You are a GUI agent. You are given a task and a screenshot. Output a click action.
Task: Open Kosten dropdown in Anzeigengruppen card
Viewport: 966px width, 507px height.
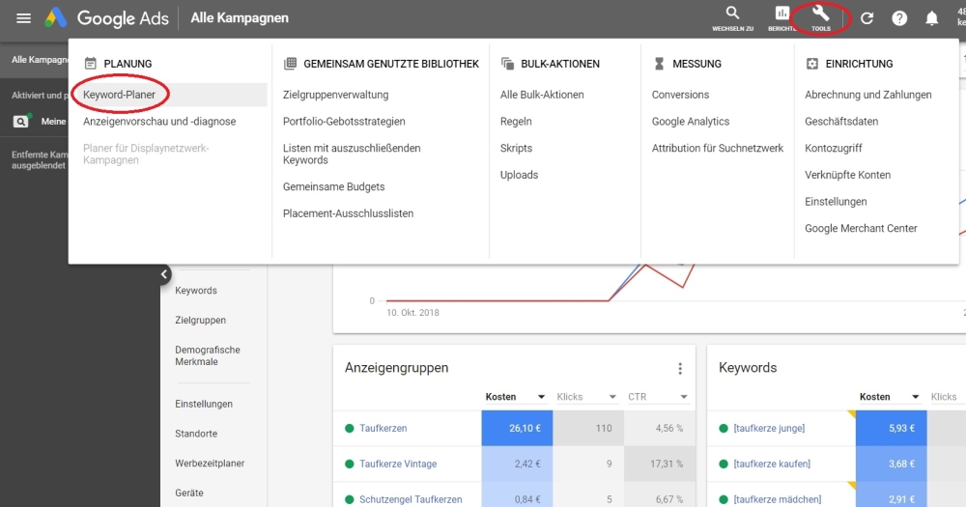(x=515, y=397)
